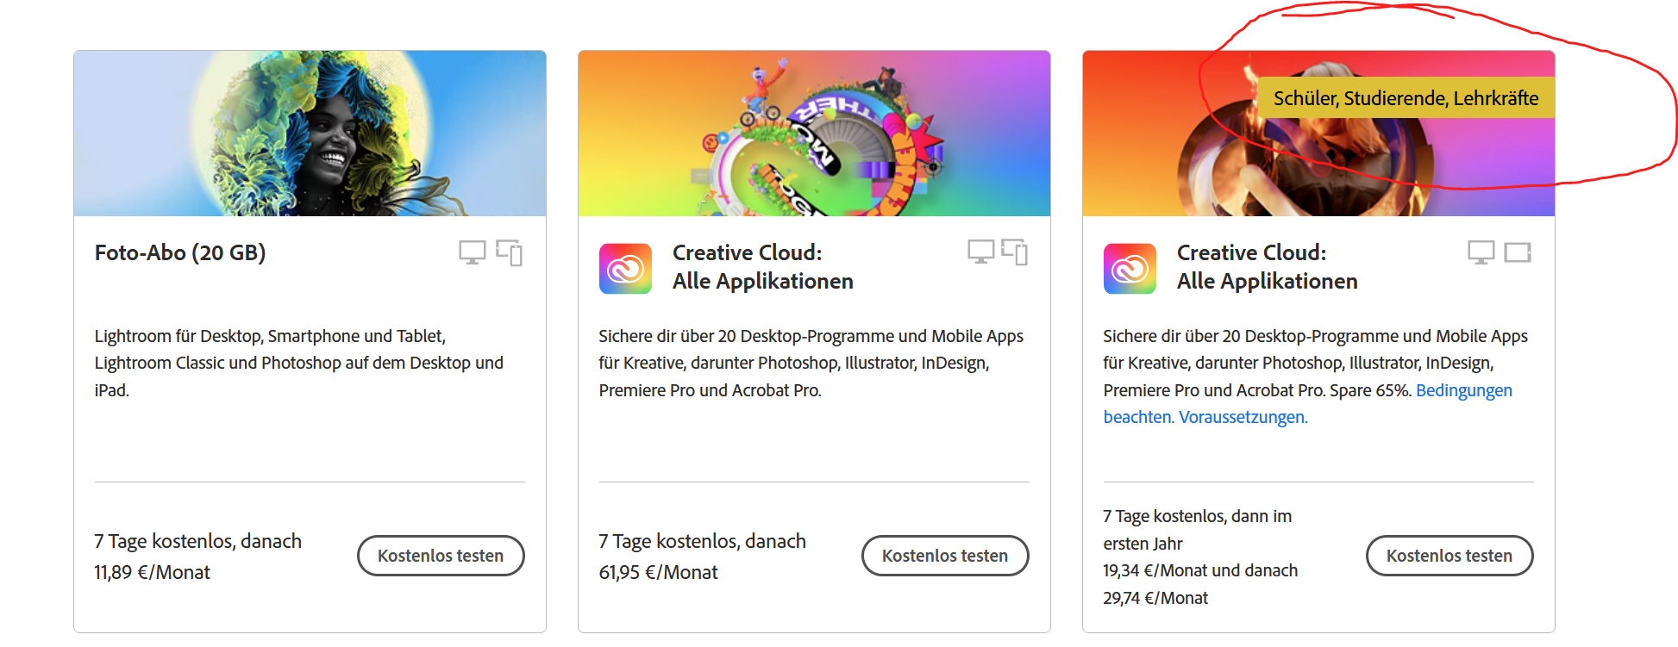Start free trial for Foto-Abo 11,89 €/Monat
The width and height of the screenshot is (1678, 647).
[x=441, y=556]
